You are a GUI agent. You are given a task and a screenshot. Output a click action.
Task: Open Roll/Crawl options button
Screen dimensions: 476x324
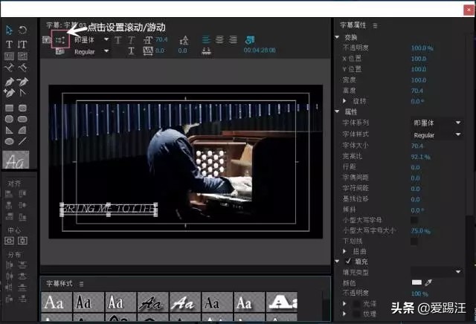pos(60,39)
